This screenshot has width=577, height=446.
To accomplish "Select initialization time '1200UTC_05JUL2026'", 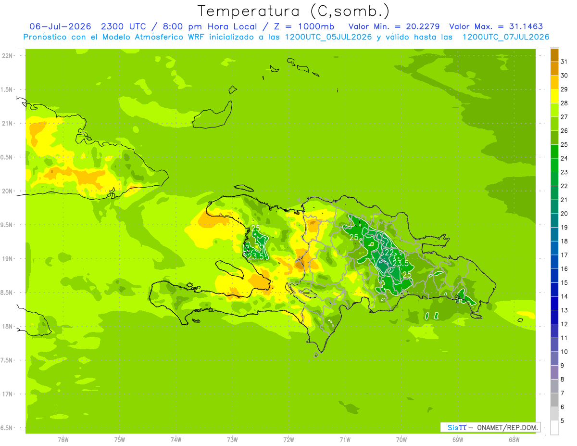I will 328,37.
